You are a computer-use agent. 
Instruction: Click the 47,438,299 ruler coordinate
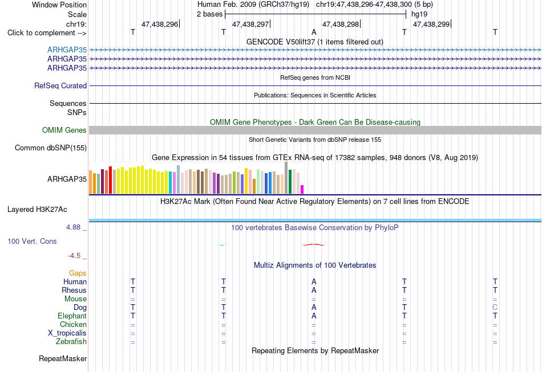(x=431, y=24)
